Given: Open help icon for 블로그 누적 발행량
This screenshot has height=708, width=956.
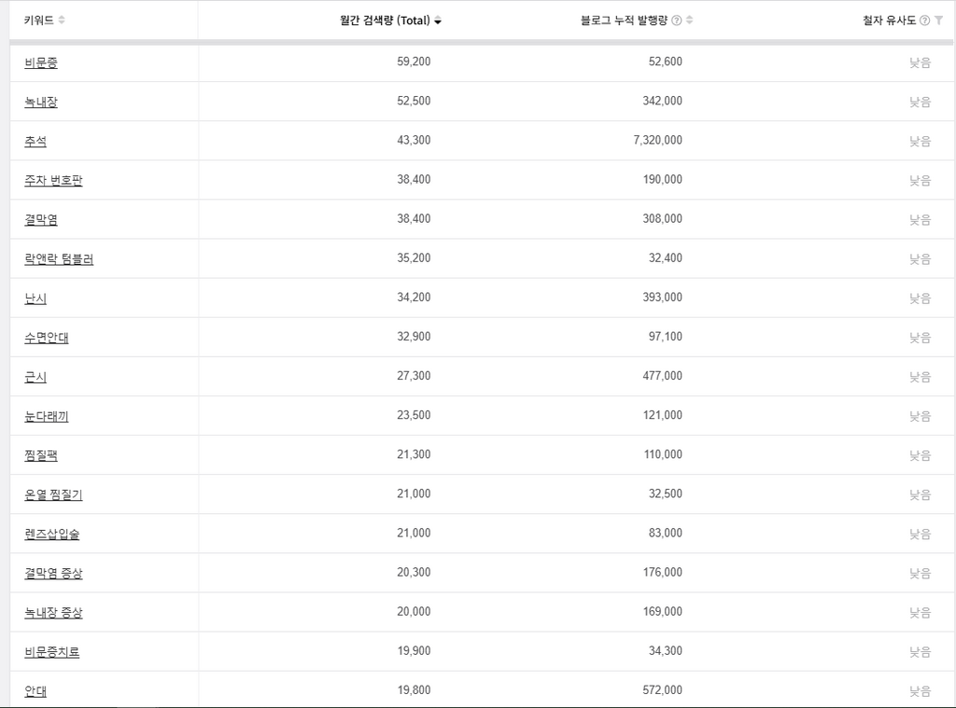Looking at the screenshot, I should [677, 21].
